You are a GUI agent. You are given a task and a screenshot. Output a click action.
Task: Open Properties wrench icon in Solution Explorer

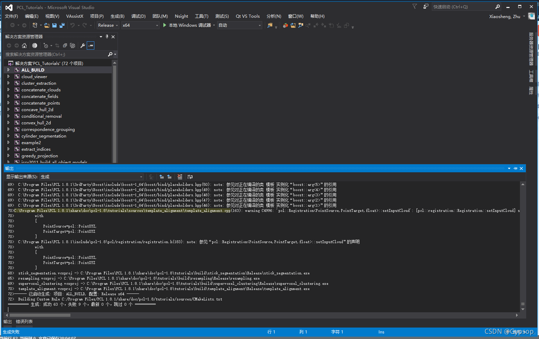pos(83,46)
